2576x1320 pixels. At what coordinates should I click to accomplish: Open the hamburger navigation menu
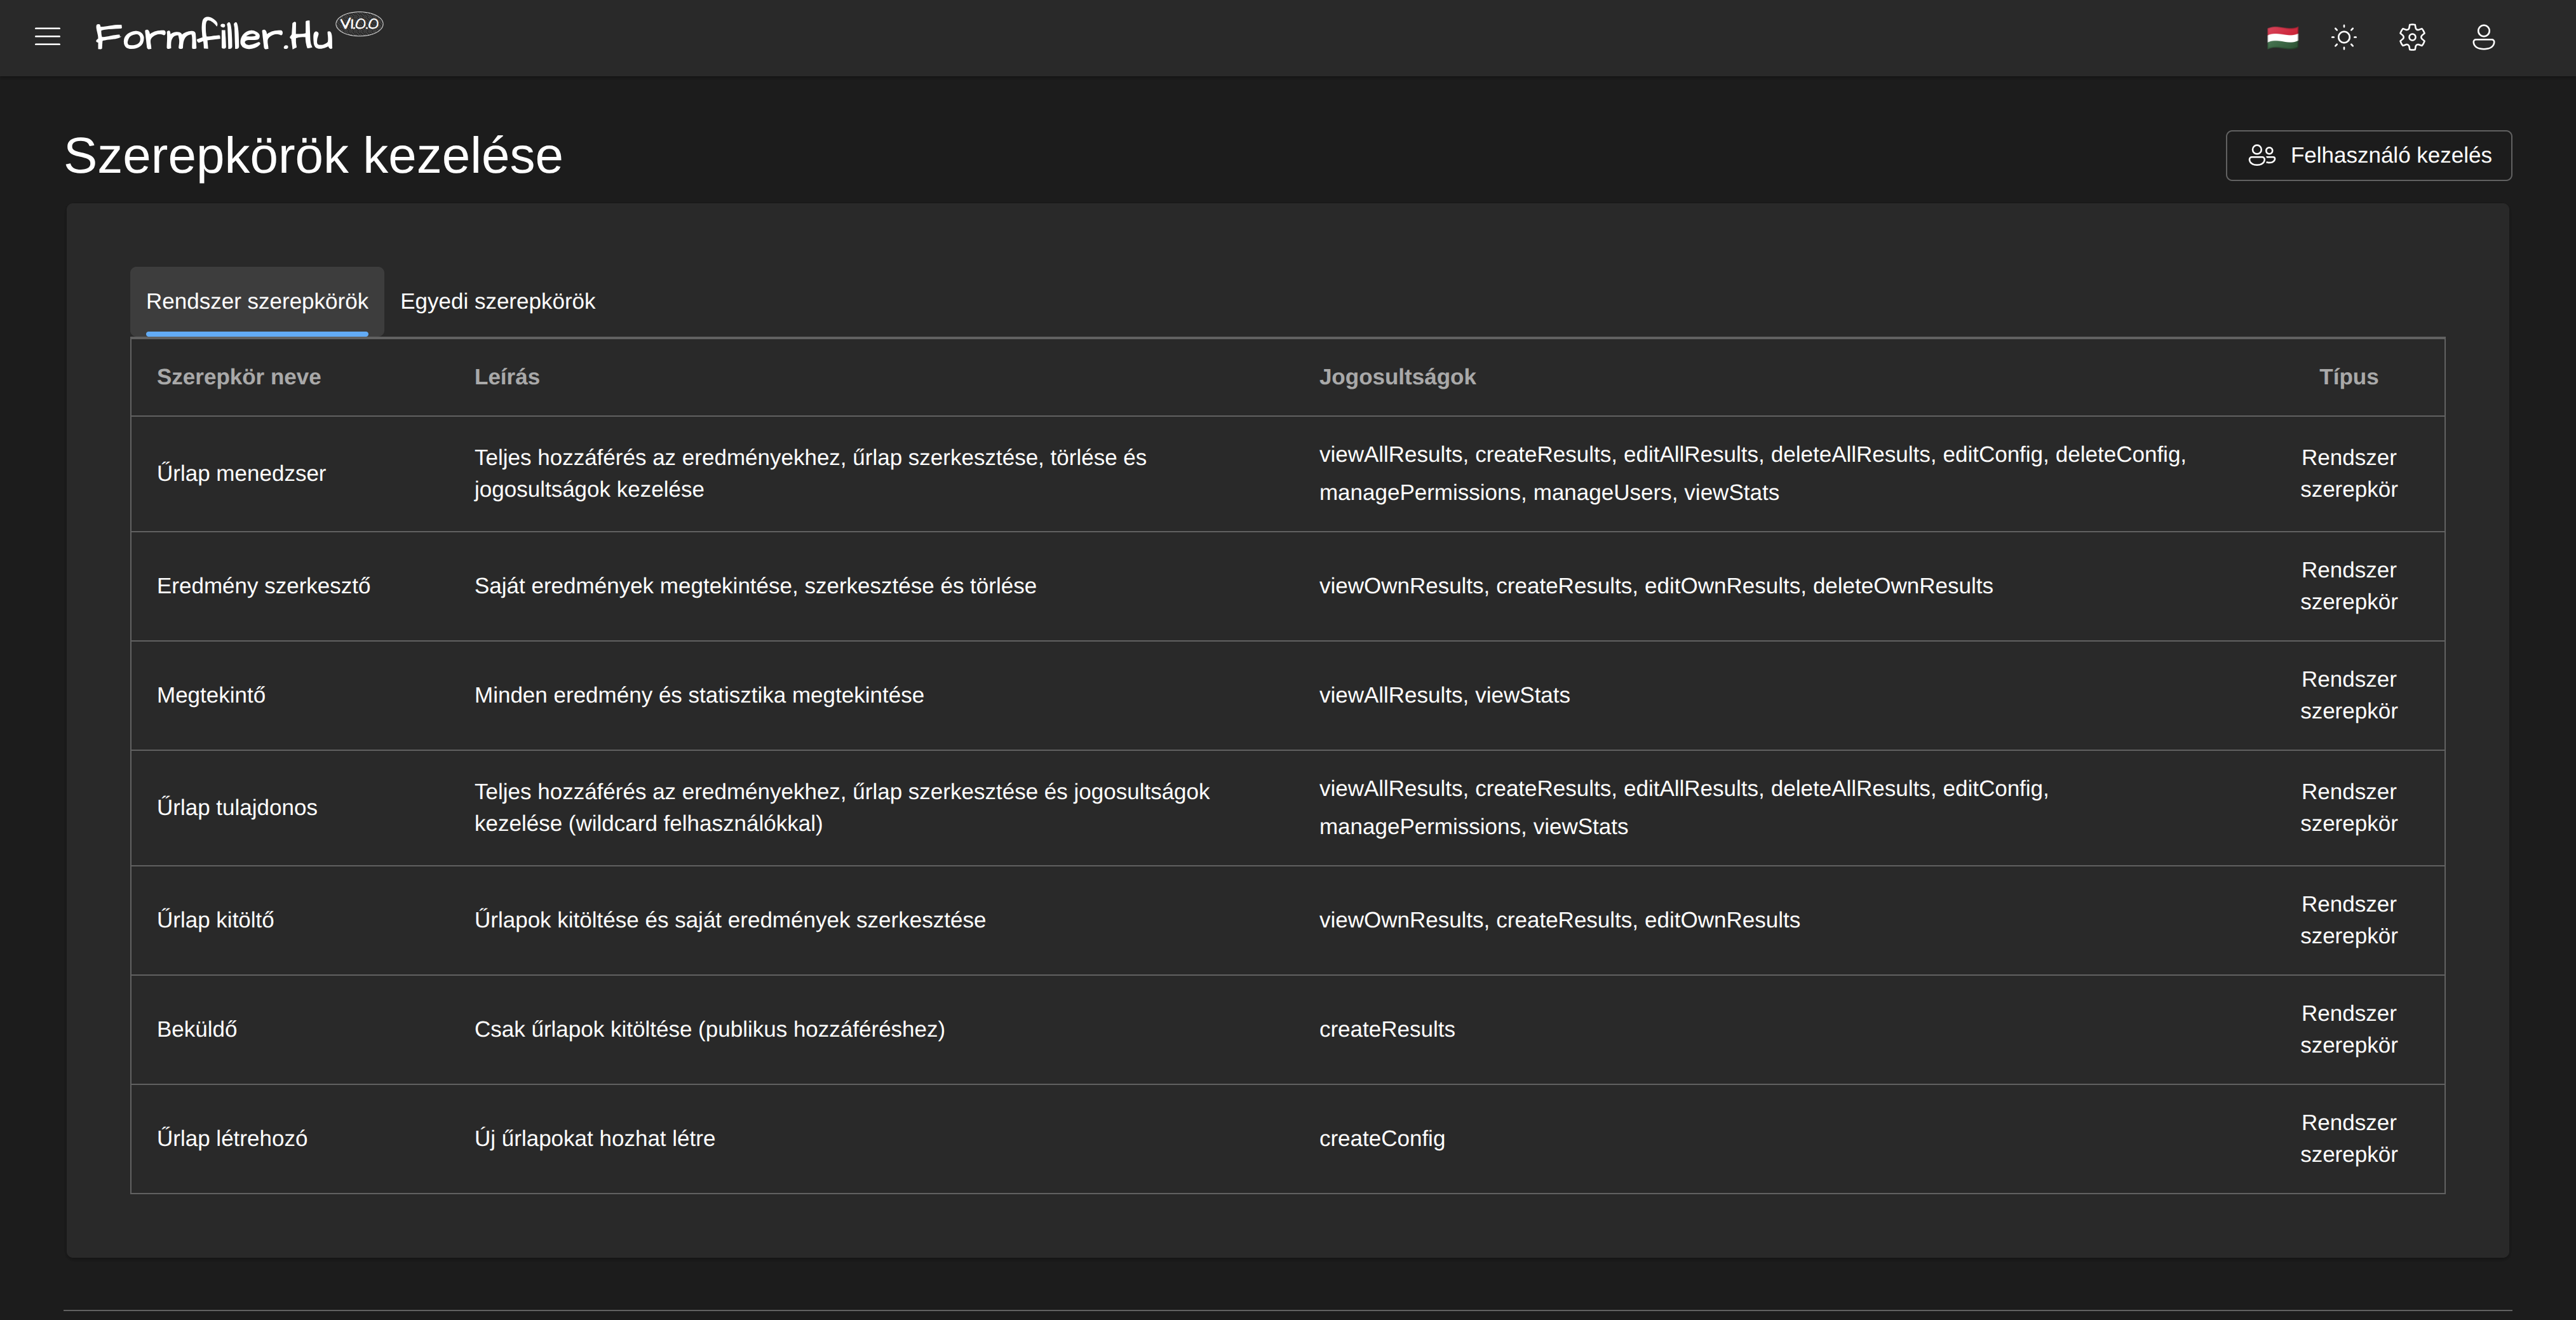(x=47, y=37)
